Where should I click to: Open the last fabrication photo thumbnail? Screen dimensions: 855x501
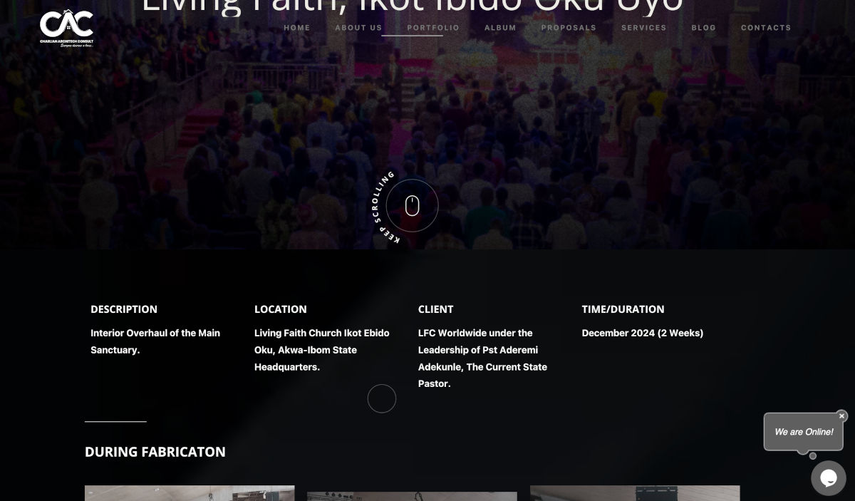pyautogui.click(x=635, y=493)
